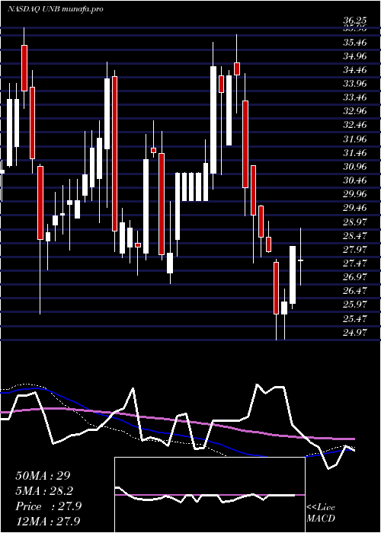
Task: Click the <<Live MACD label
Action: point(321,513)
